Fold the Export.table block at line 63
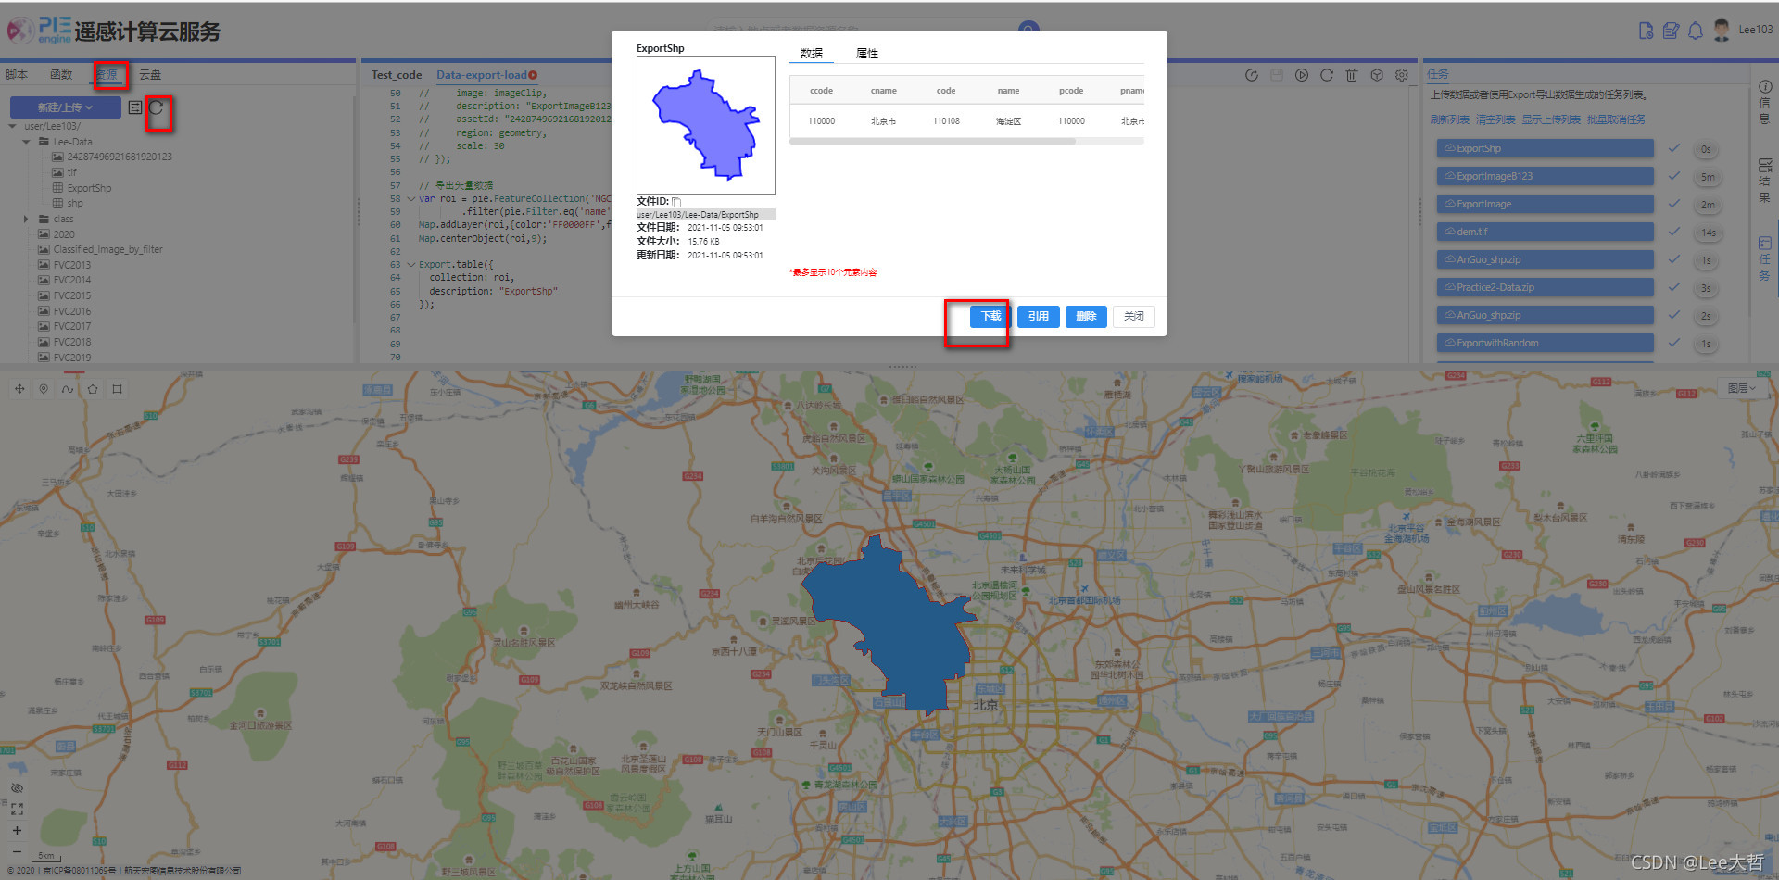This screenshot has height=880, width=1779. pyautogui.click(x=411, y=264)
